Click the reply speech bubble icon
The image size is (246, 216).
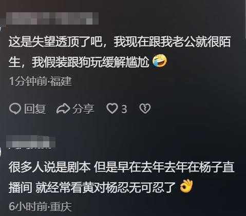tap(15, 109)
